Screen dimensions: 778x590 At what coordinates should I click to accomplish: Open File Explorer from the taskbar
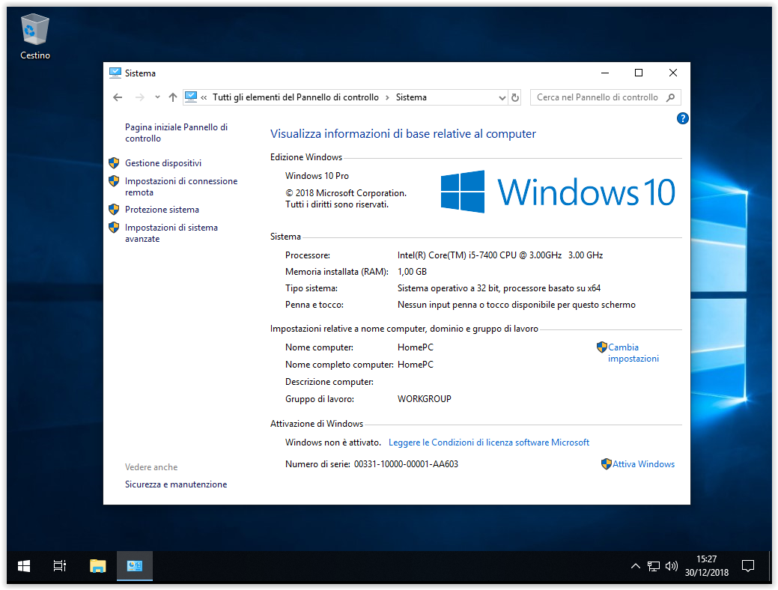[98, 566]
